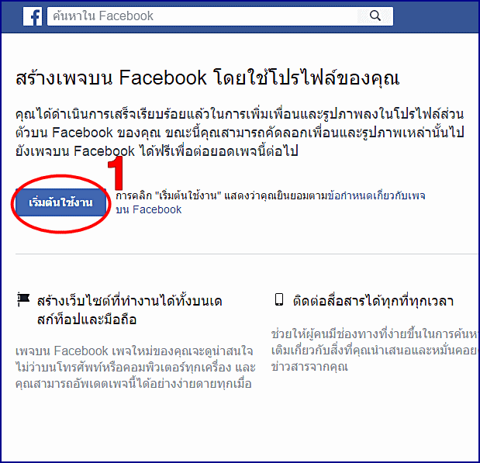Open ข้อกำหนดเกี่ยวกับเพจ บน Facebook terms link

271,202
